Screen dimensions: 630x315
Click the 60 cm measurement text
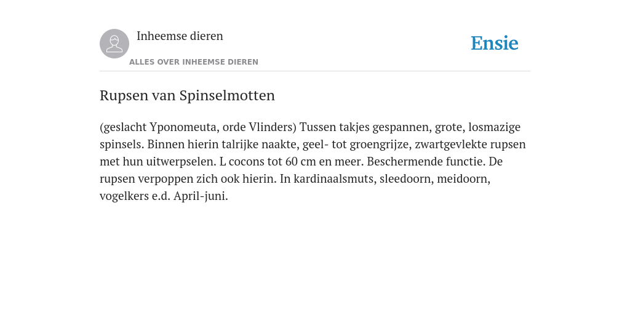coord(300,162)
